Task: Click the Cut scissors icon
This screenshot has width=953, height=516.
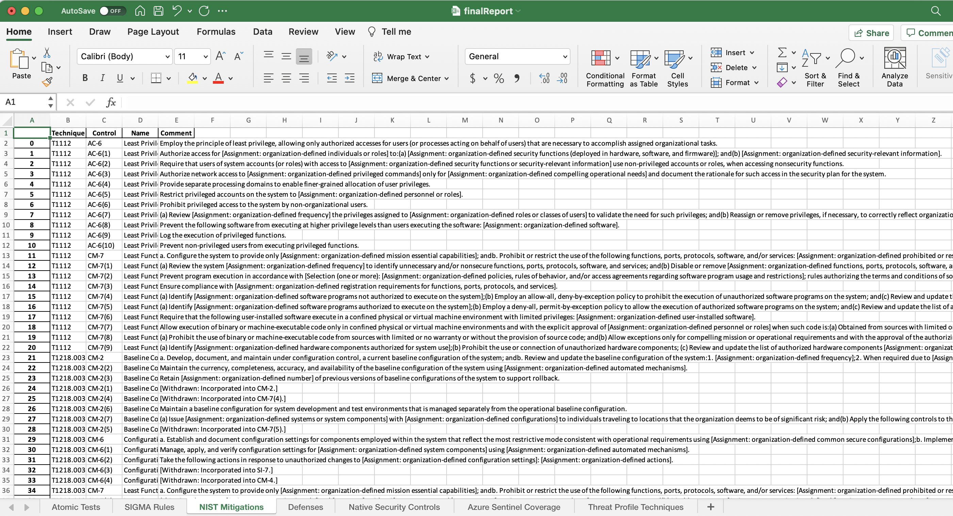Action: (x=47, y=53)
